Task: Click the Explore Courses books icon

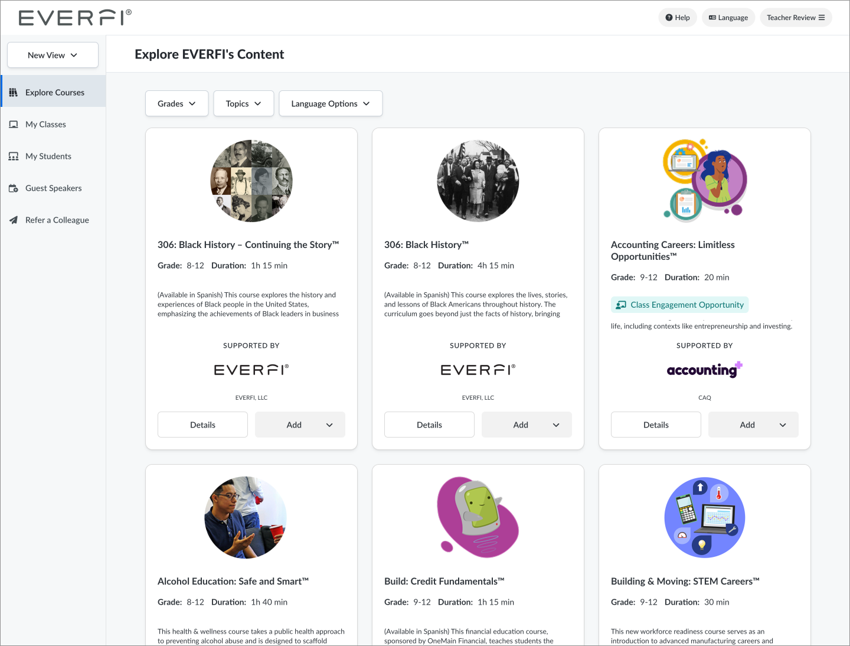Action: click(x=14, y=92)
